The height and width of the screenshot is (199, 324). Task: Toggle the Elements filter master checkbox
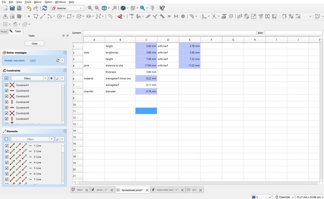point(6,139)
